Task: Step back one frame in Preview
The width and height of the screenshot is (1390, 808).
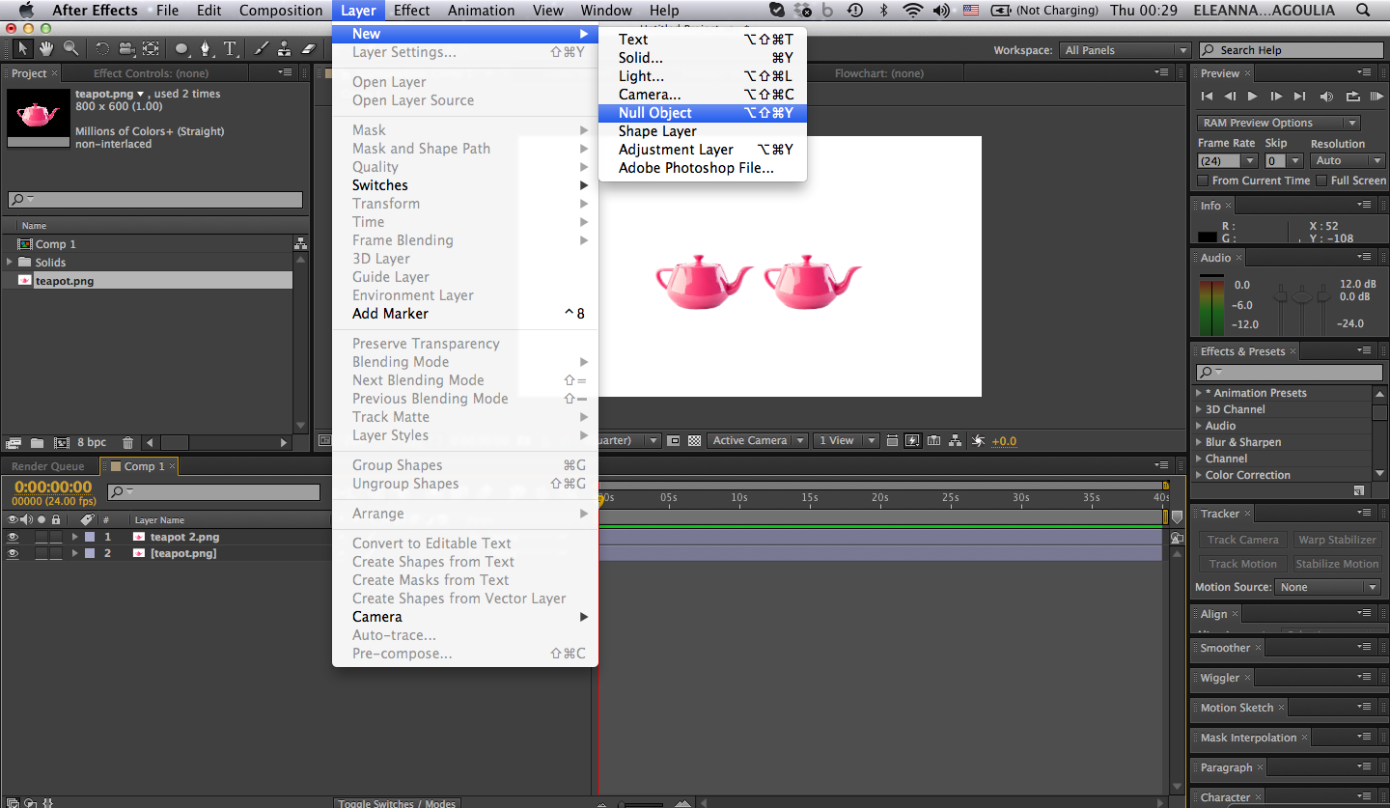Action: [1230, 96]
